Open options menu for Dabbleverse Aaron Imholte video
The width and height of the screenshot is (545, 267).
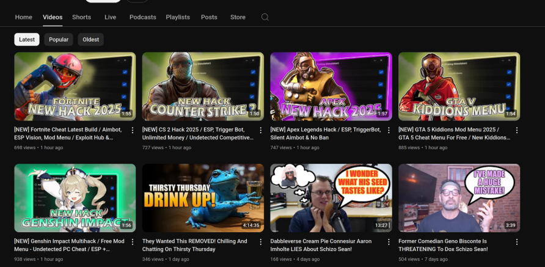click(389, 241)
